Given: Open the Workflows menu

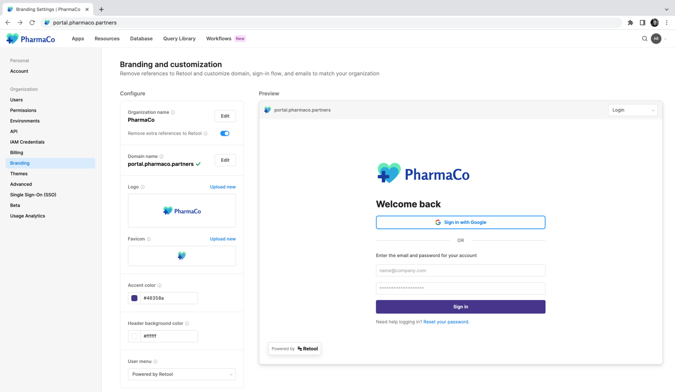Looking at the screenshot, I should (219, 39).
